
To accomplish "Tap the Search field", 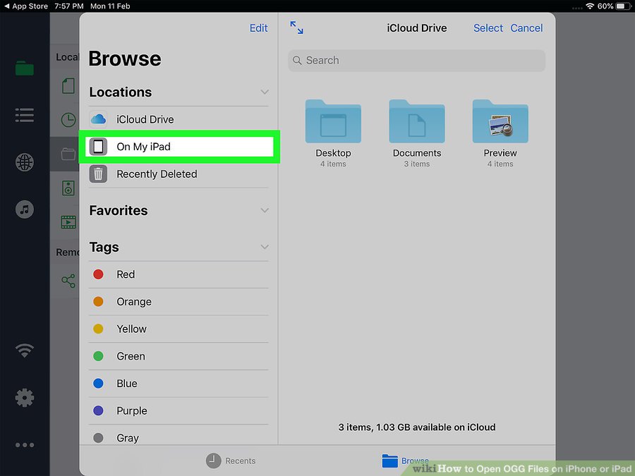I will [x=416, y=61].
